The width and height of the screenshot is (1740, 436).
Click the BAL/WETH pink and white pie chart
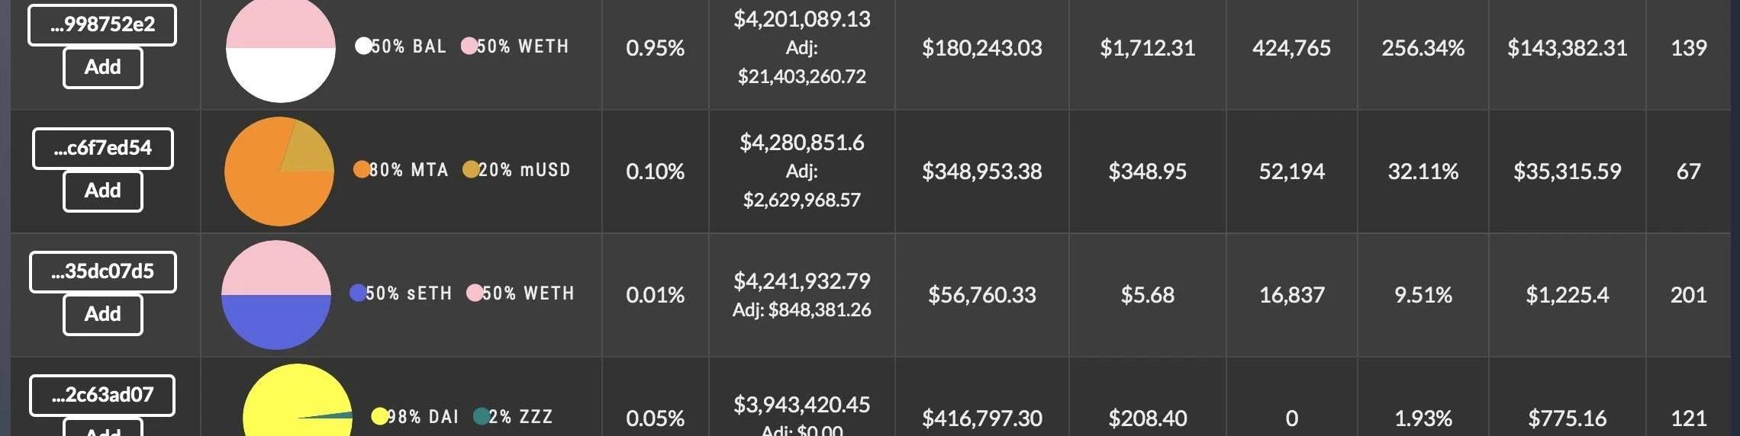pos(281,49)
